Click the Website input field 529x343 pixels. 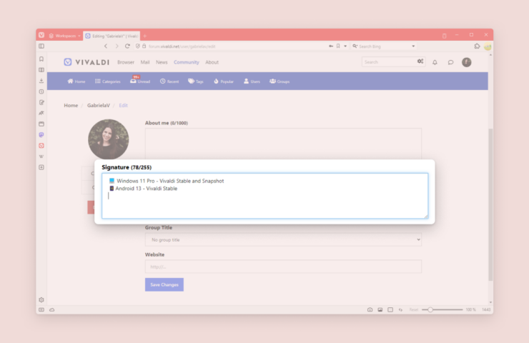click(x=283, y=267)
